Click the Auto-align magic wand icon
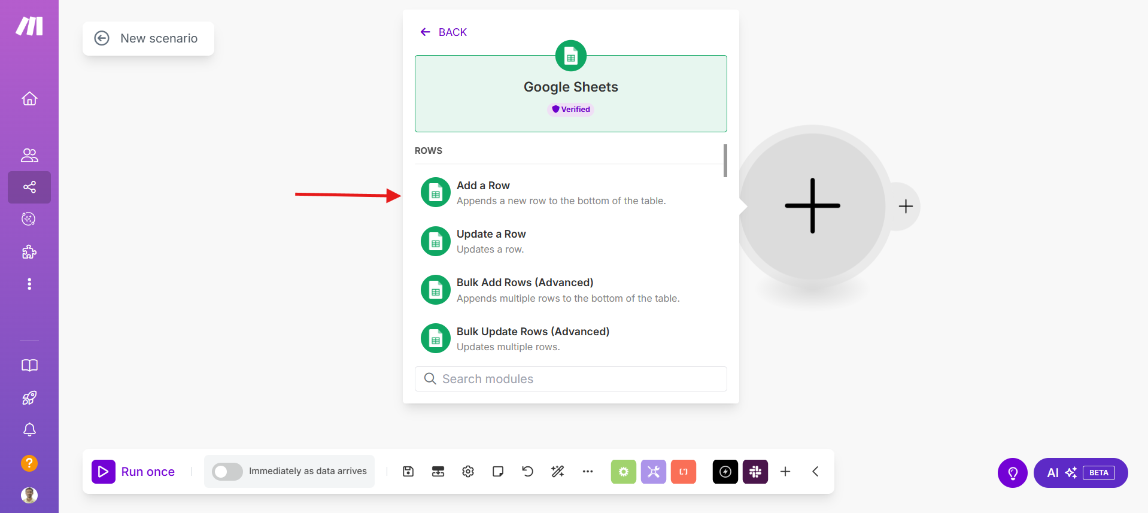This screenshot has height=513, width=1148. point(558,472)
